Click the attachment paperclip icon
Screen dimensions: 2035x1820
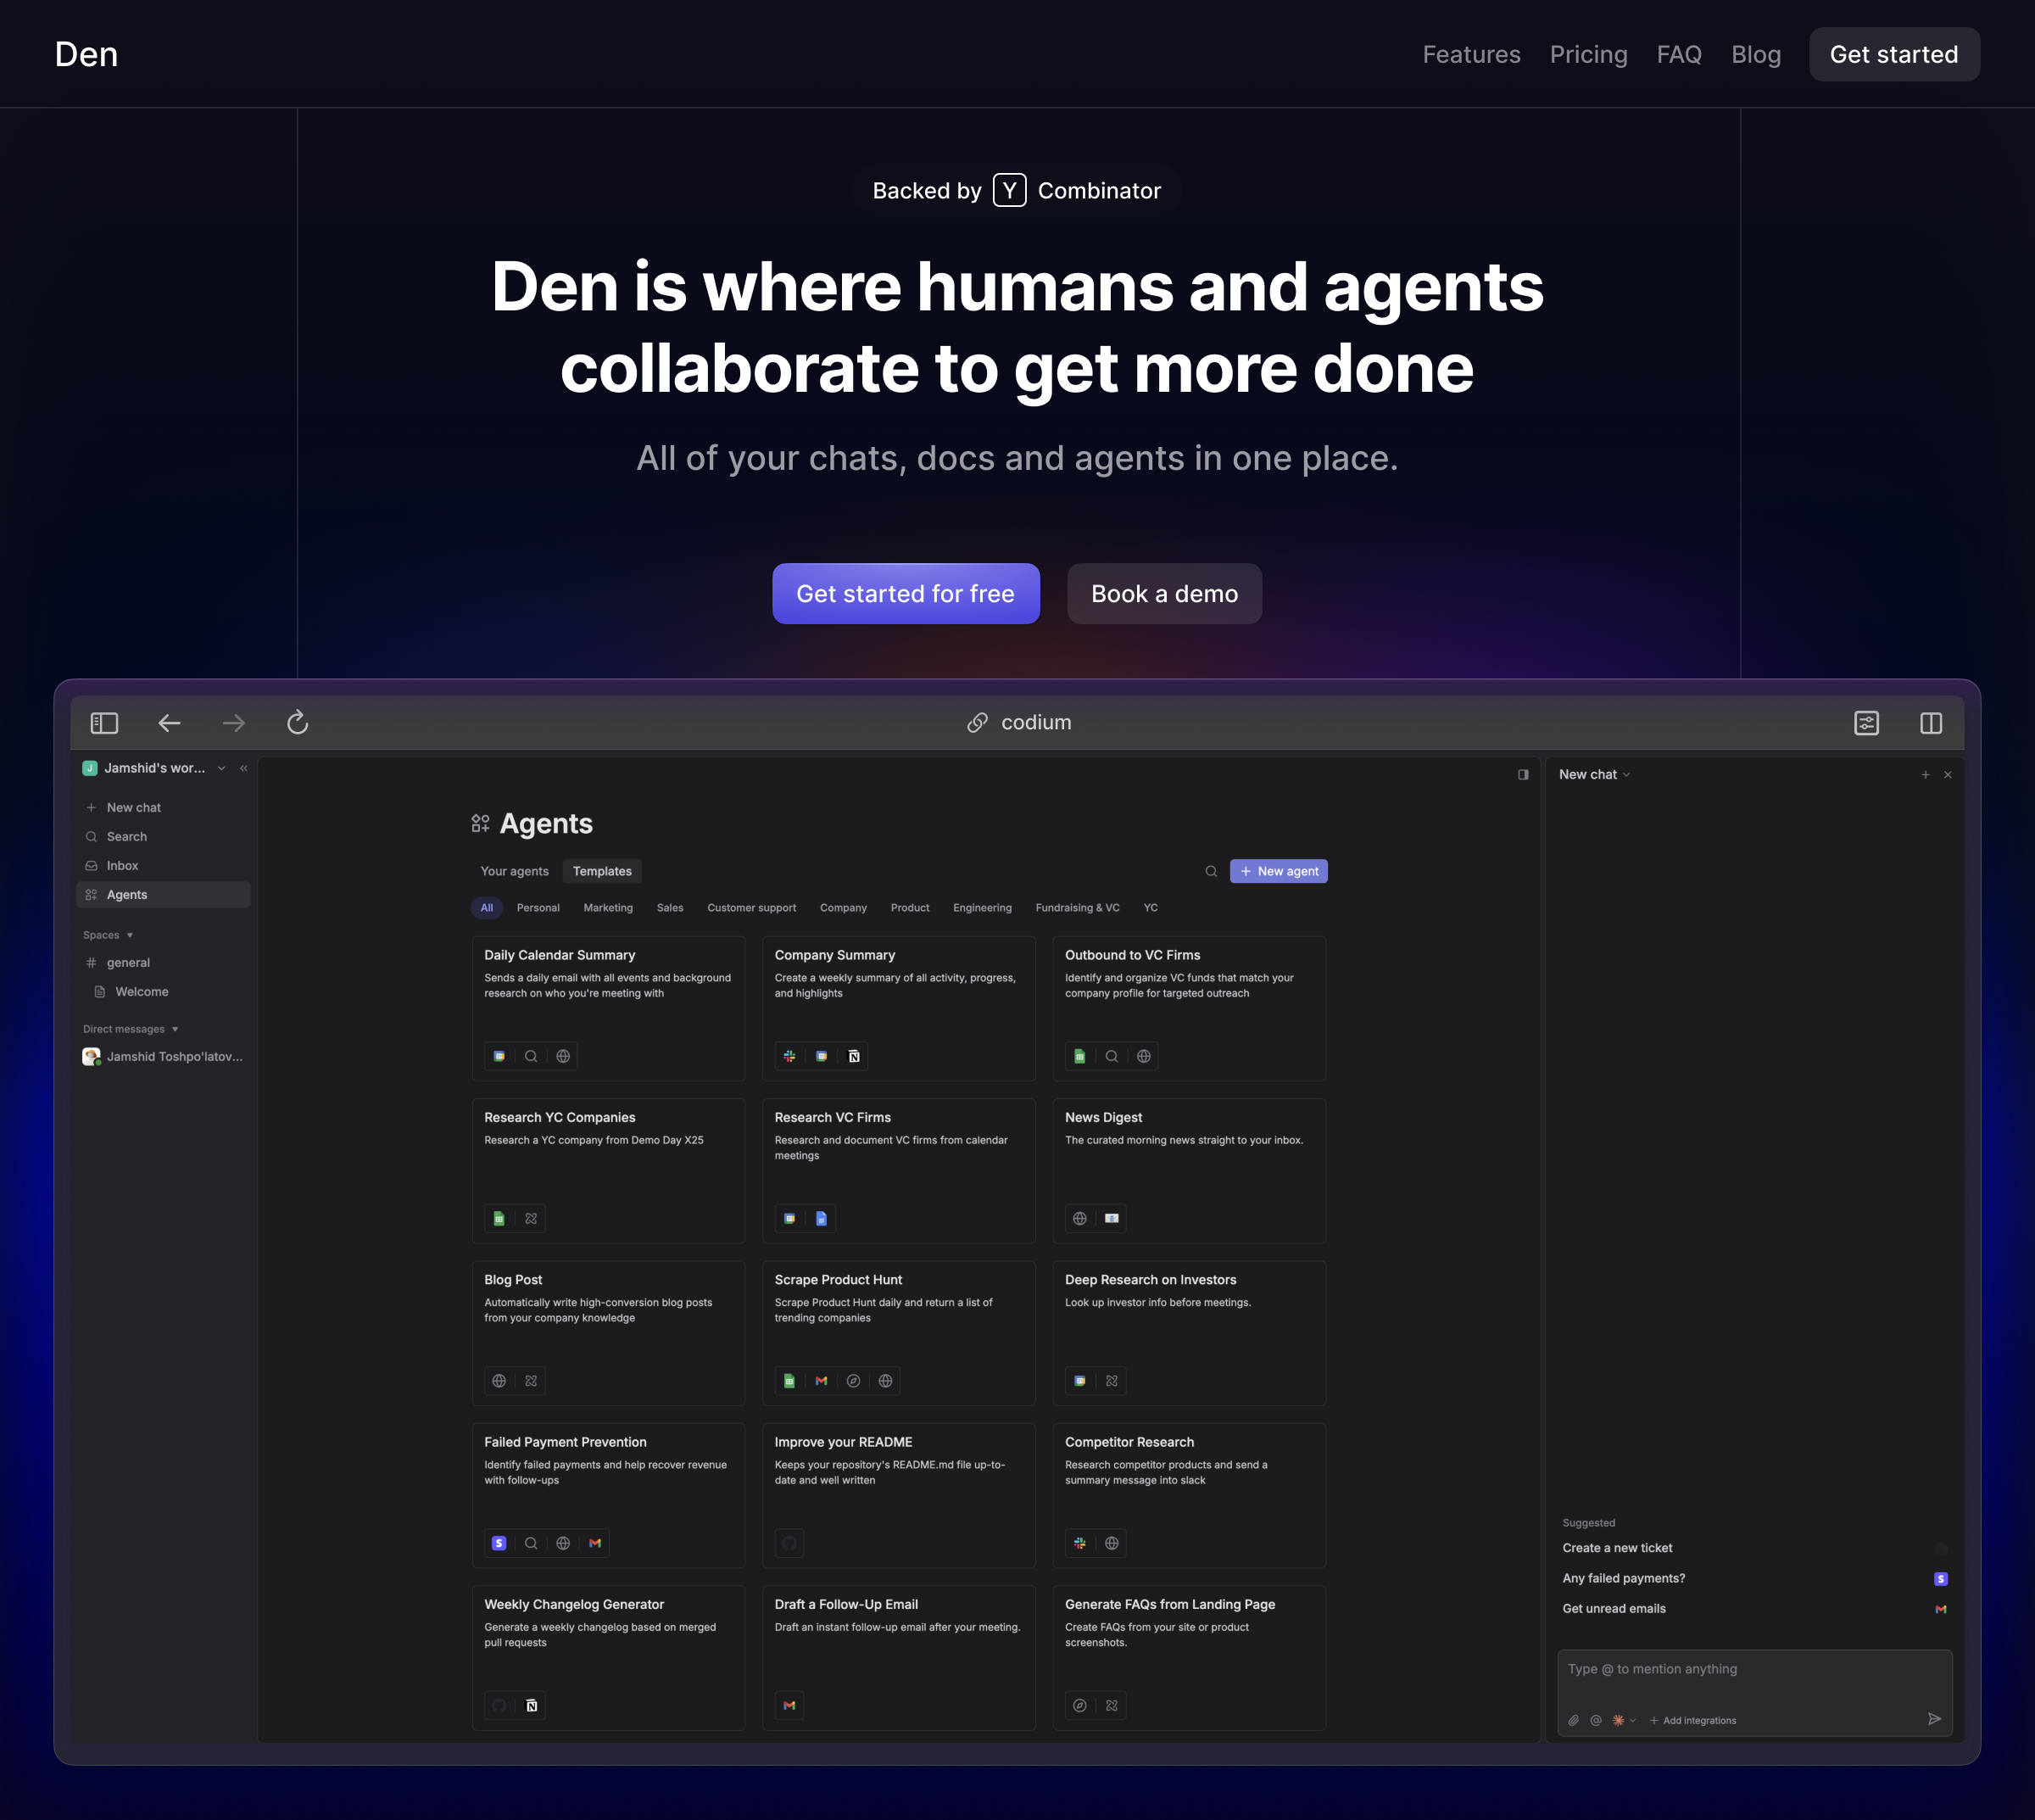click(1573, 1720)
